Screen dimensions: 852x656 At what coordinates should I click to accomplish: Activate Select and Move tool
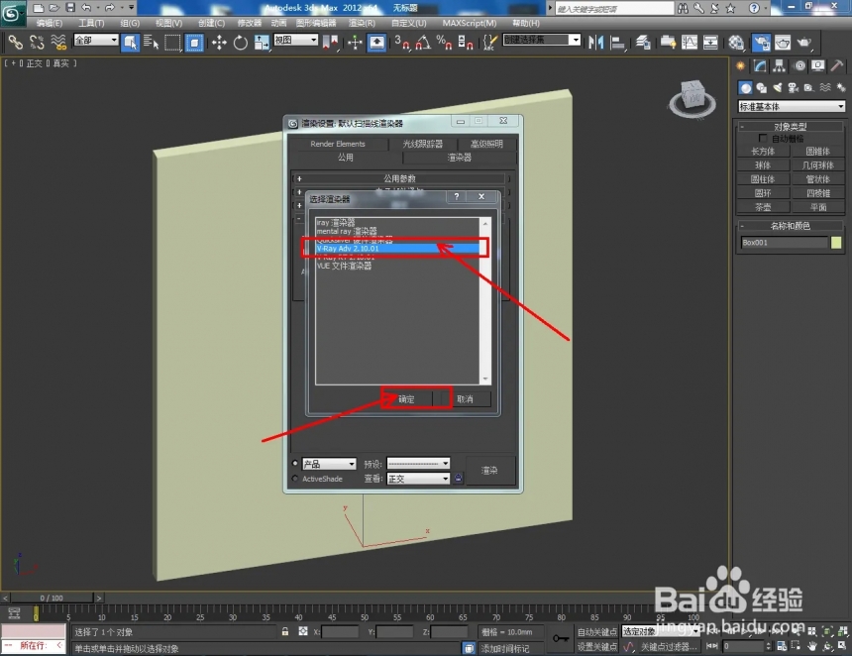click(219, 43)
